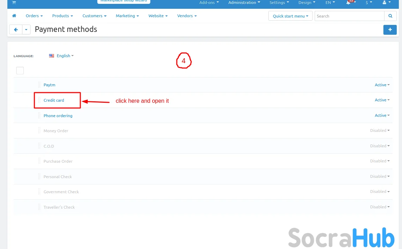Change Traveller's Check Disabled status
This screenshot has width=402, height=249.
tap(380, 207)
